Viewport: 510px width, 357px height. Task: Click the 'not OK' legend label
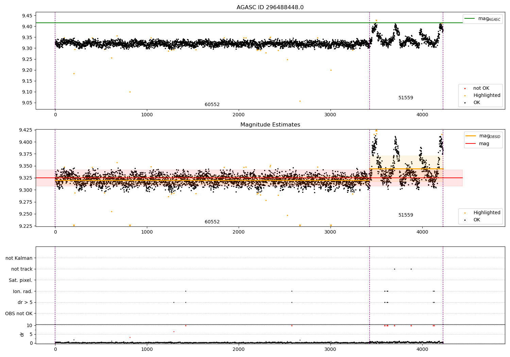tap(481, 88)
